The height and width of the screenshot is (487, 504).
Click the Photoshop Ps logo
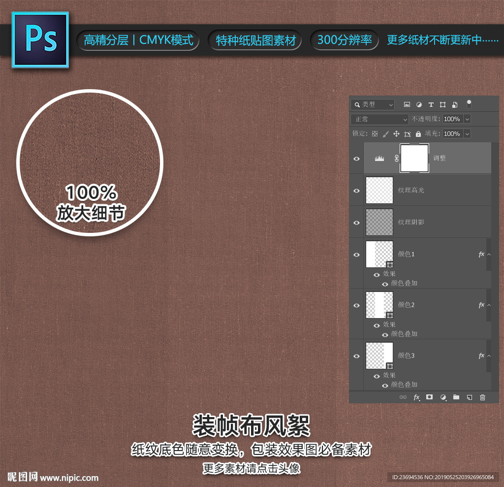click(40, 40)
